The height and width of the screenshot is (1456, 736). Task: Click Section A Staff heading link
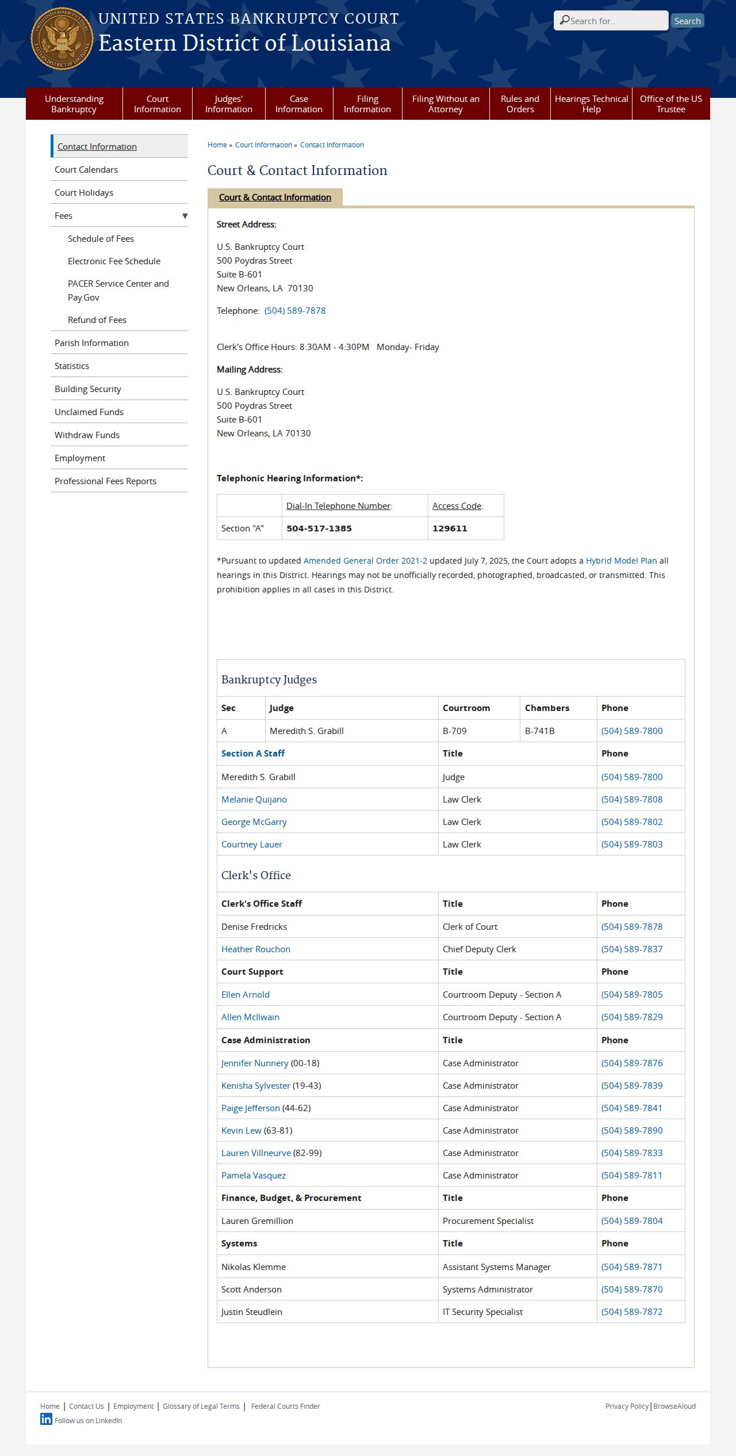(x=253, y=753)
